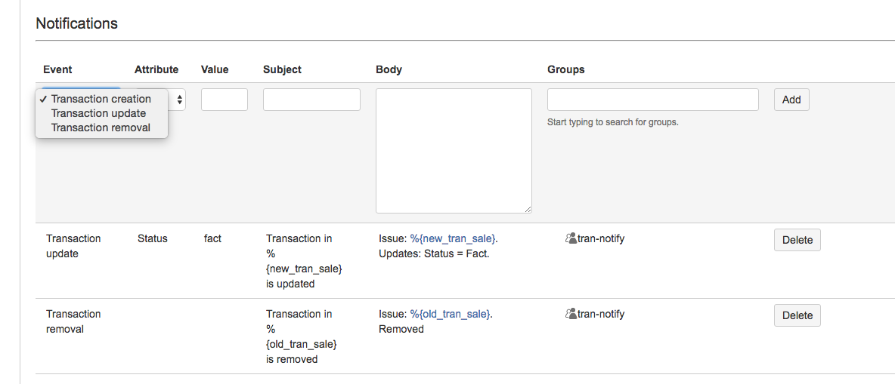
Task: Delete the Transaction removal notification
Action: click(x=797, y=315)
